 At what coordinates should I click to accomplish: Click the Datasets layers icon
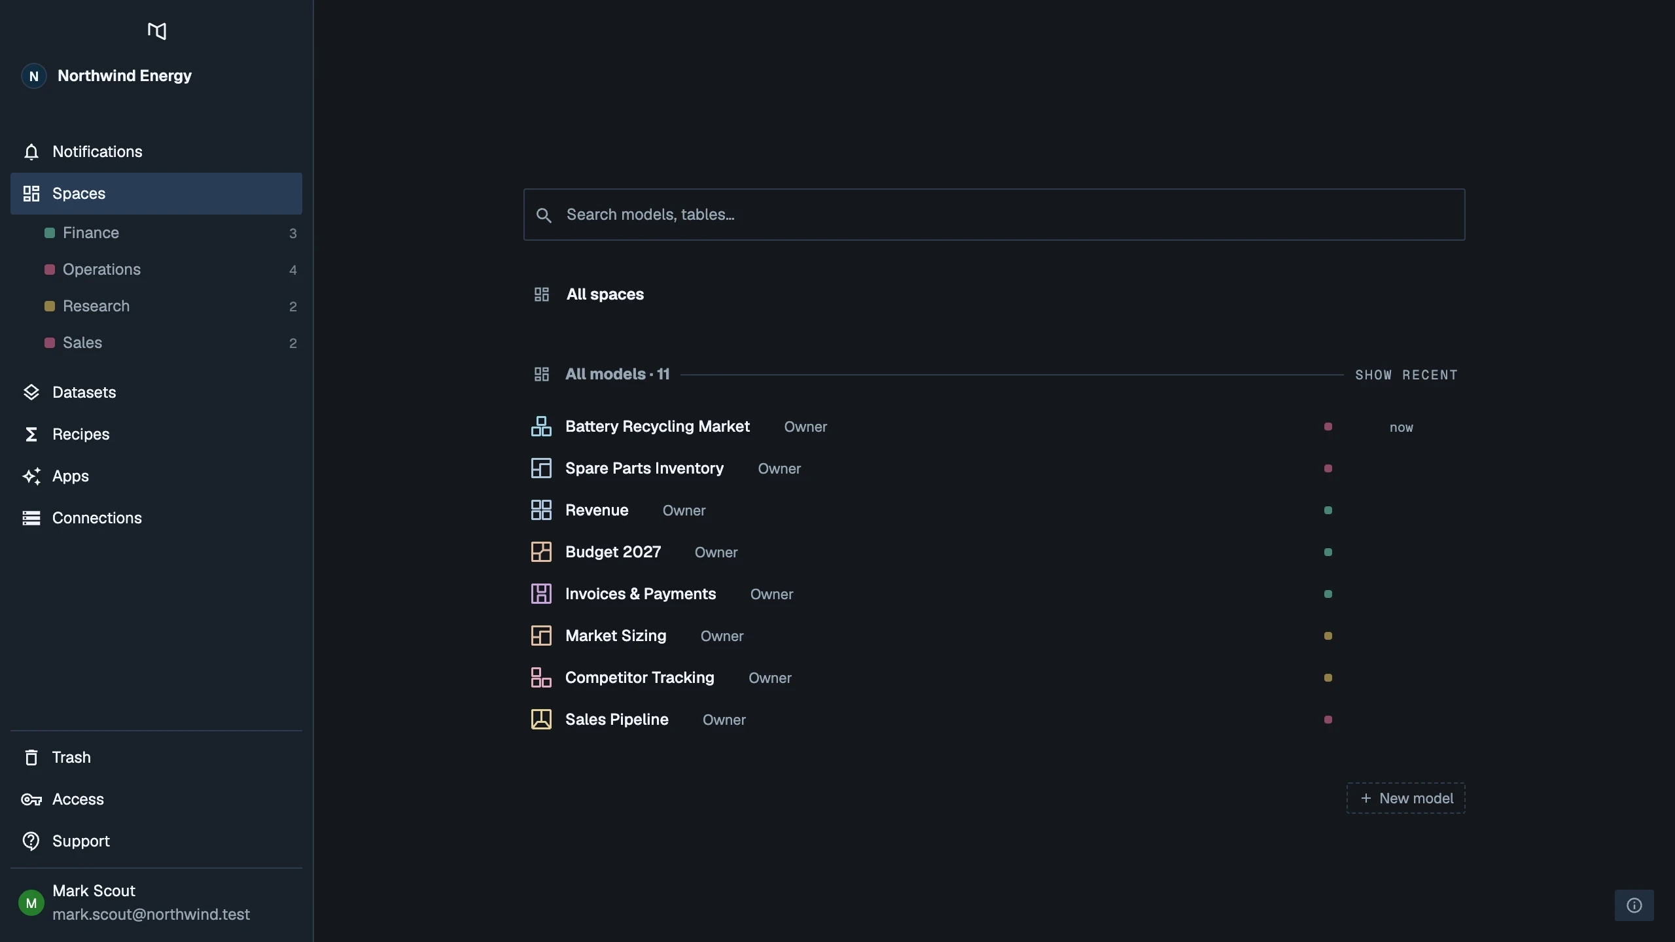coord(31,392)
